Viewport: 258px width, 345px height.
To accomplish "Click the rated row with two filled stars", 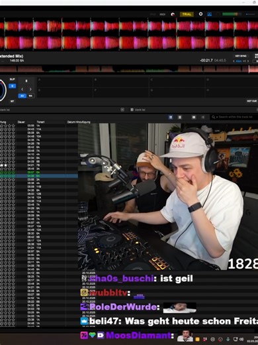I will (39, 165).
